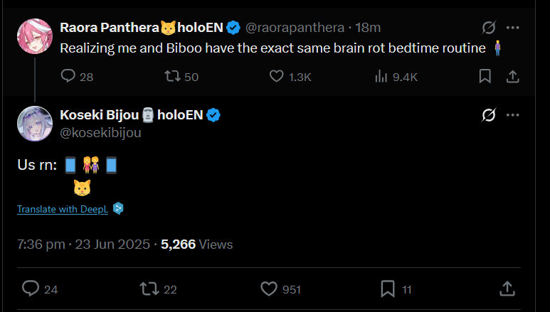This screenshot has width=550, height=312.
Task: Open Grok icon on Koseki Bijou's post
Action: click(488, 114)
